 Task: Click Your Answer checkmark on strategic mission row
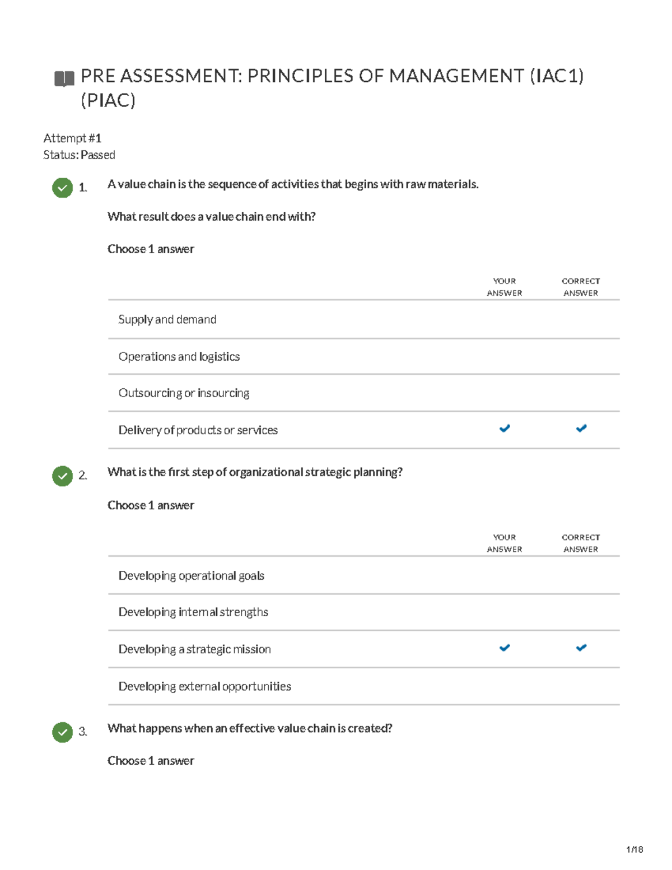[x=505, y=648]
